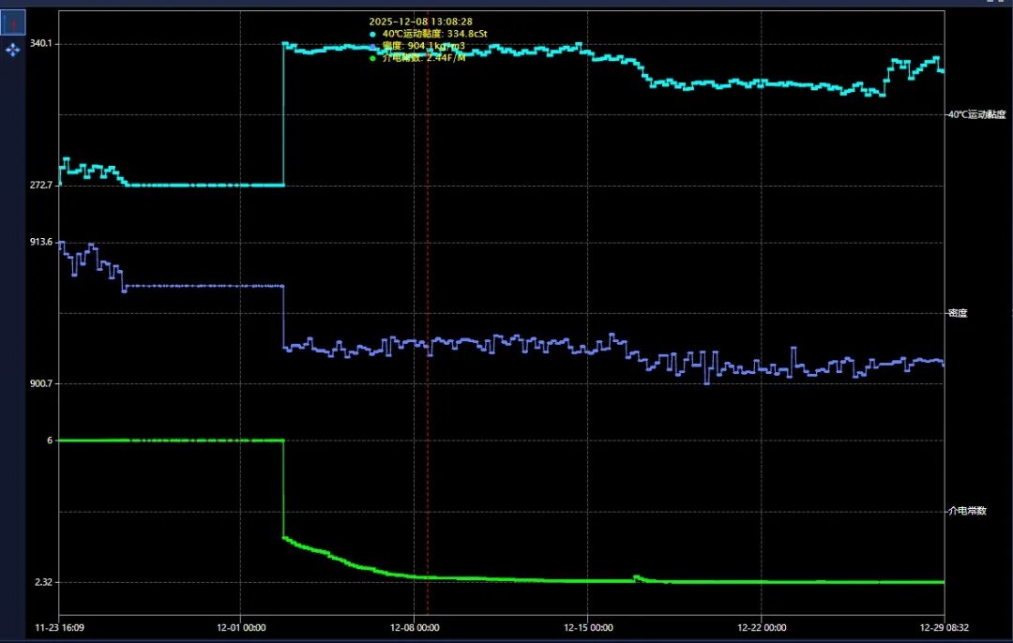
Task: Click the 12-08 00:00 time axis tick
Action: (415, 627)
